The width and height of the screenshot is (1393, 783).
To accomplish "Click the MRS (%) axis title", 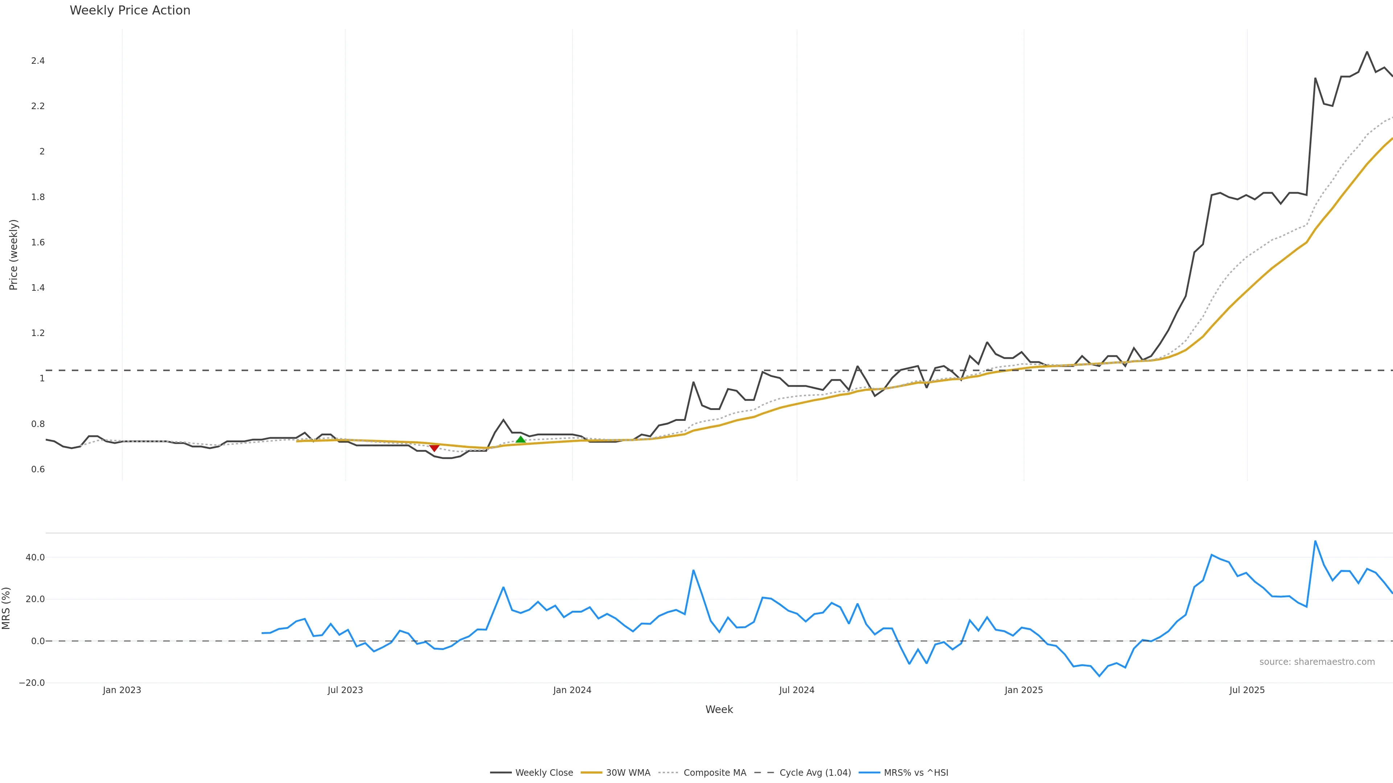I will coord(7,608).
